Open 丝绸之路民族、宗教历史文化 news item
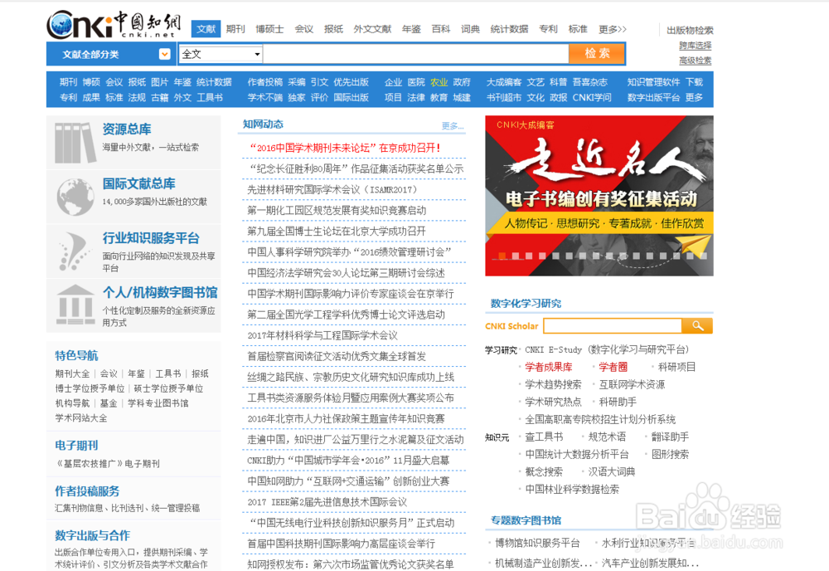Image resolution: width=829 pixels, height=571 pixels. 351,377
